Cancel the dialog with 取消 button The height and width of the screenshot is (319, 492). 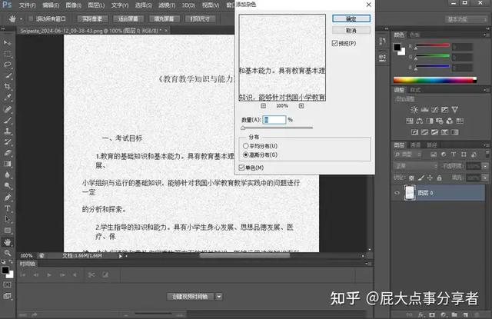point(351,31)
